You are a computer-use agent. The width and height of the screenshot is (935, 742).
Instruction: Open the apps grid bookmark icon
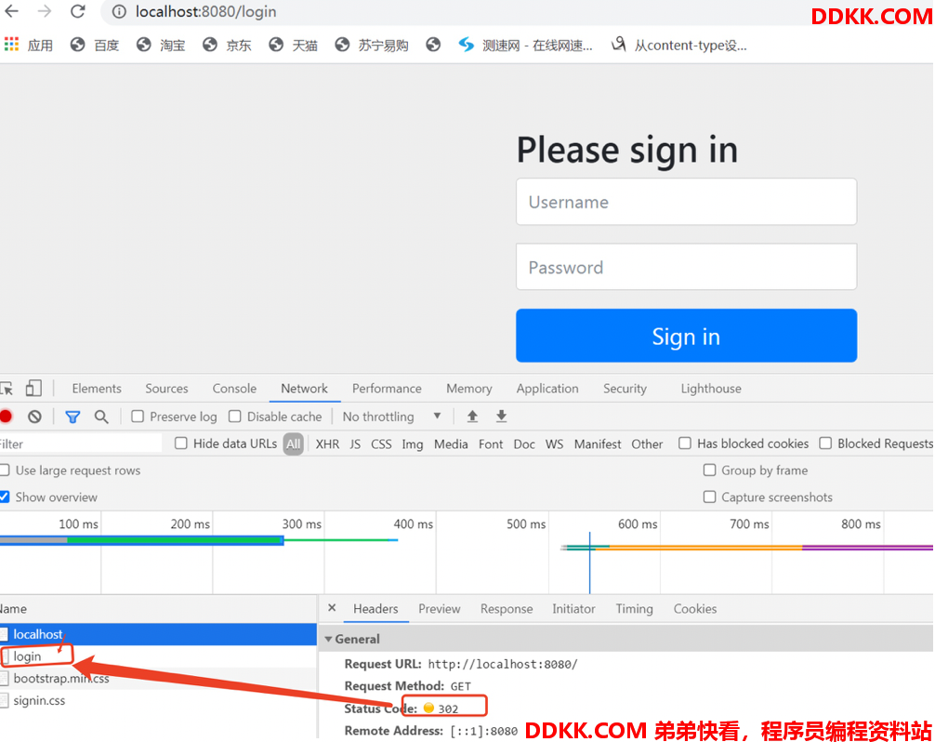point(11,44)
